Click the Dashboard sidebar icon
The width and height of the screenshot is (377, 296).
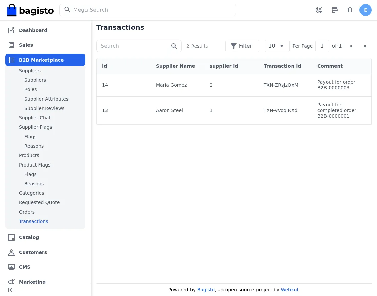click(11, 30)
